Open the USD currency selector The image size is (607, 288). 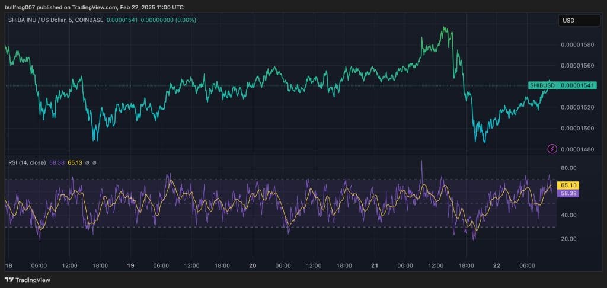[x=579, y=21]
